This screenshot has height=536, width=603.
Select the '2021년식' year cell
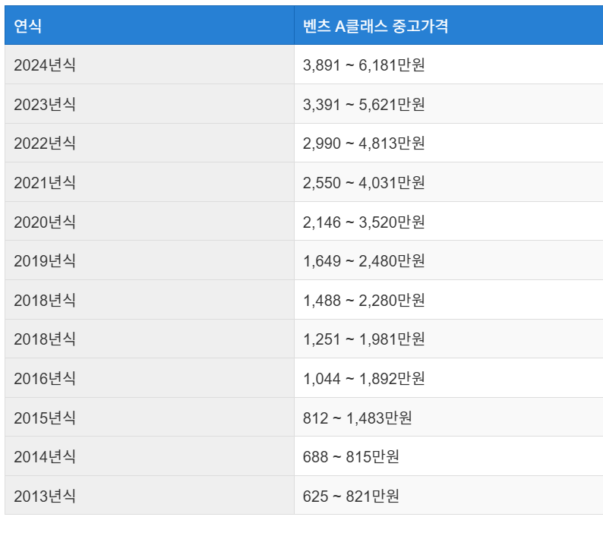[149, 182]
